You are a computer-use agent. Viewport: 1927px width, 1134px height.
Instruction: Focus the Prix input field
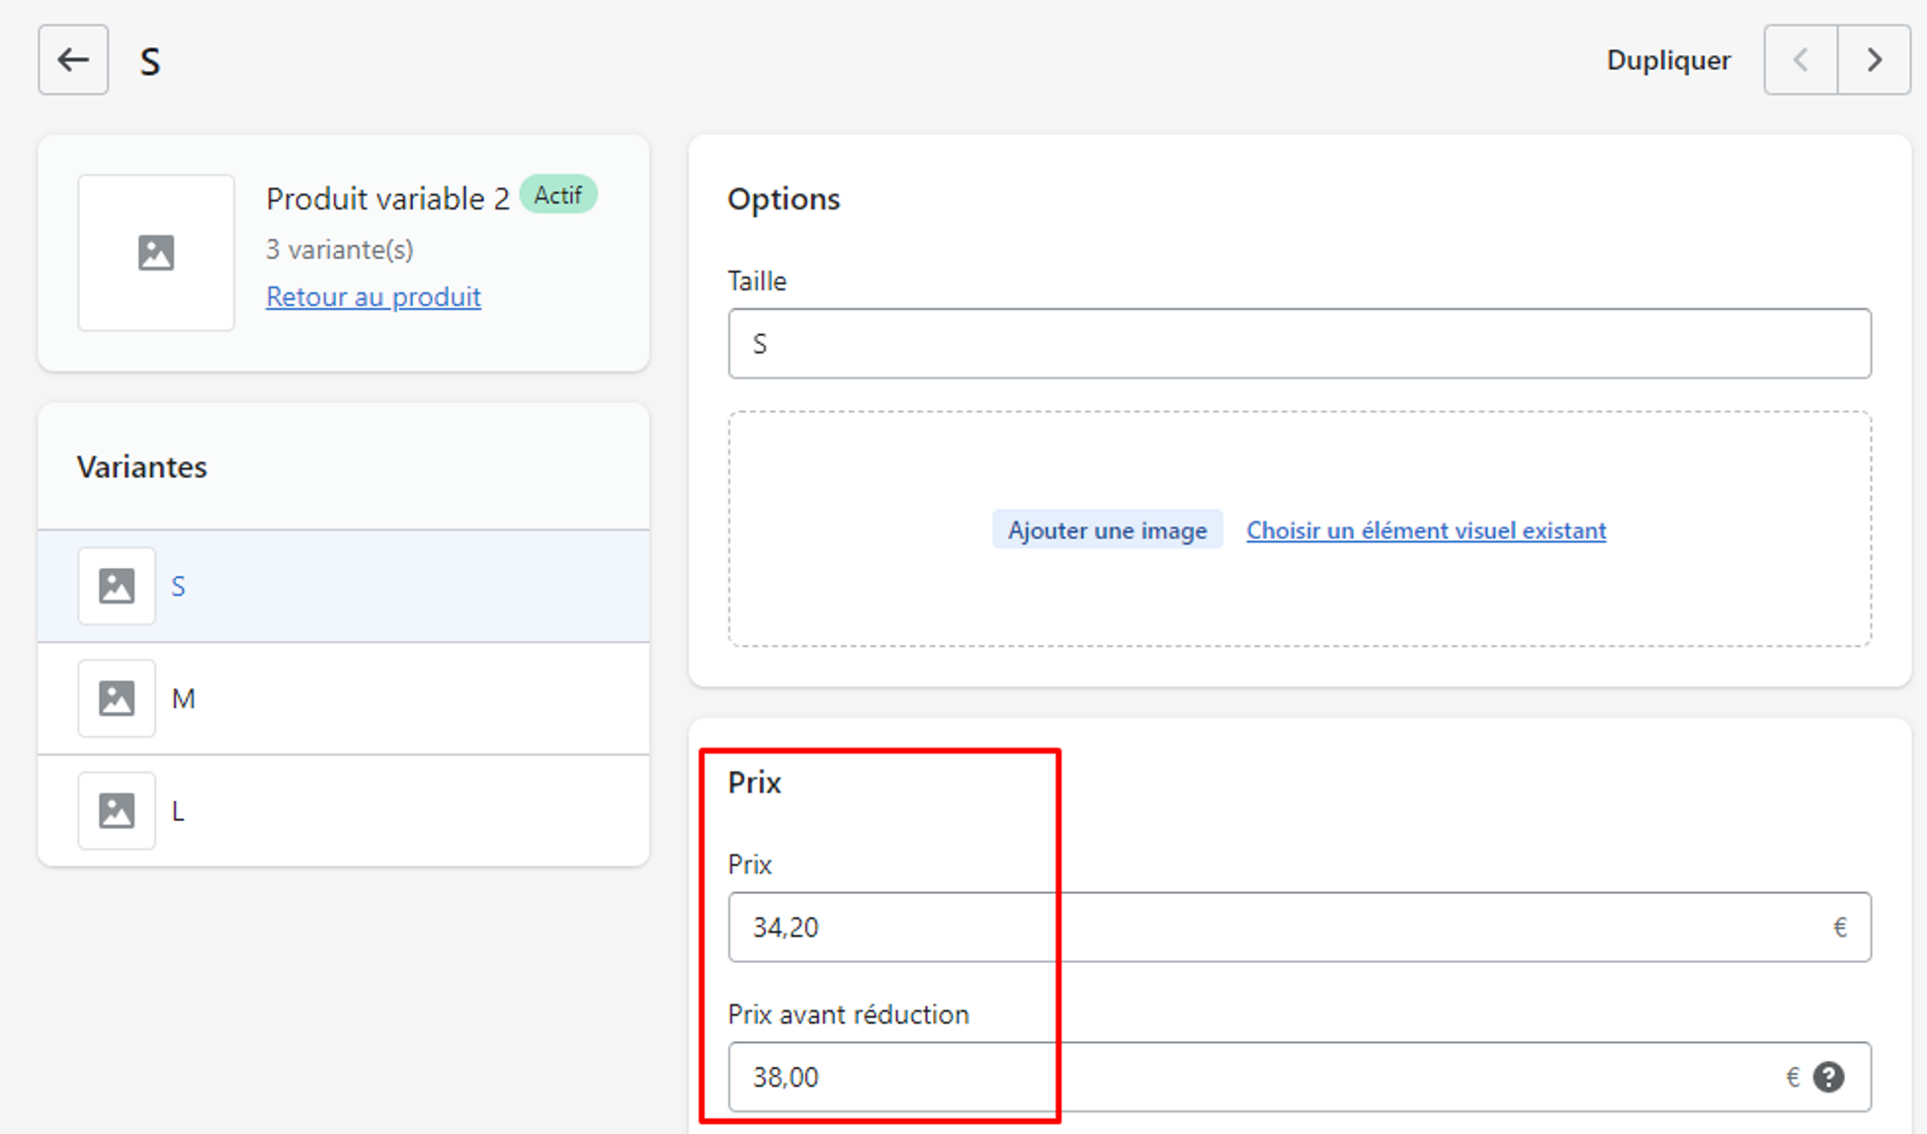tap(1299, 927)
